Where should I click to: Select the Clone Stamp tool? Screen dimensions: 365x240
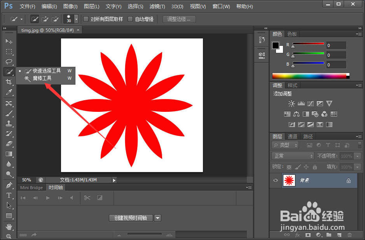(9, 123)
